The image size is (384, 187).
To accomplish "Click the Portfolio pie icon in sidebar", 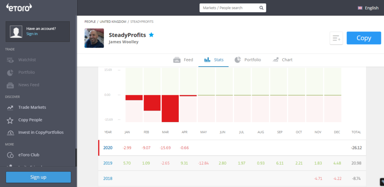I will tap(10, 72).
